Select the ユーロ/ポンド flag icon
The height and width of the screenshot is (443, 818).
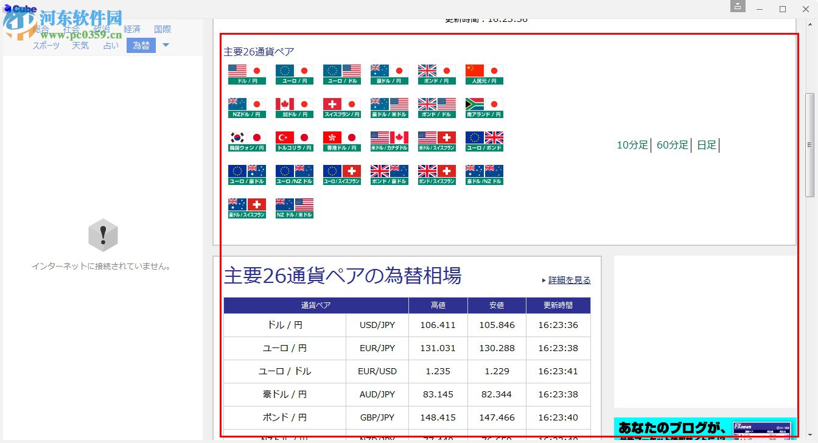tap(484, 140)
